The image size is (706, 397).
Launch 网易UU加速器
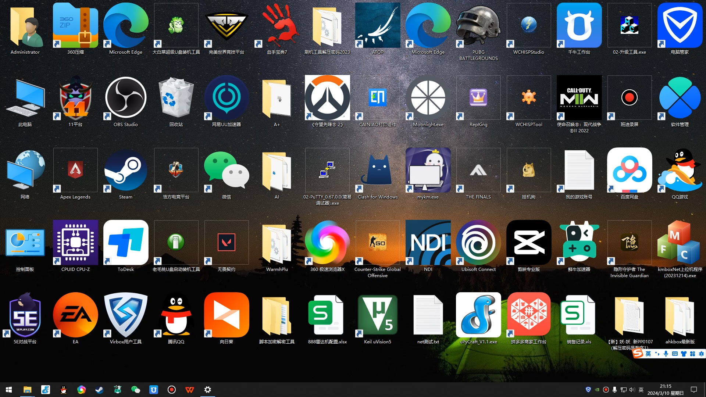[227, 101]
